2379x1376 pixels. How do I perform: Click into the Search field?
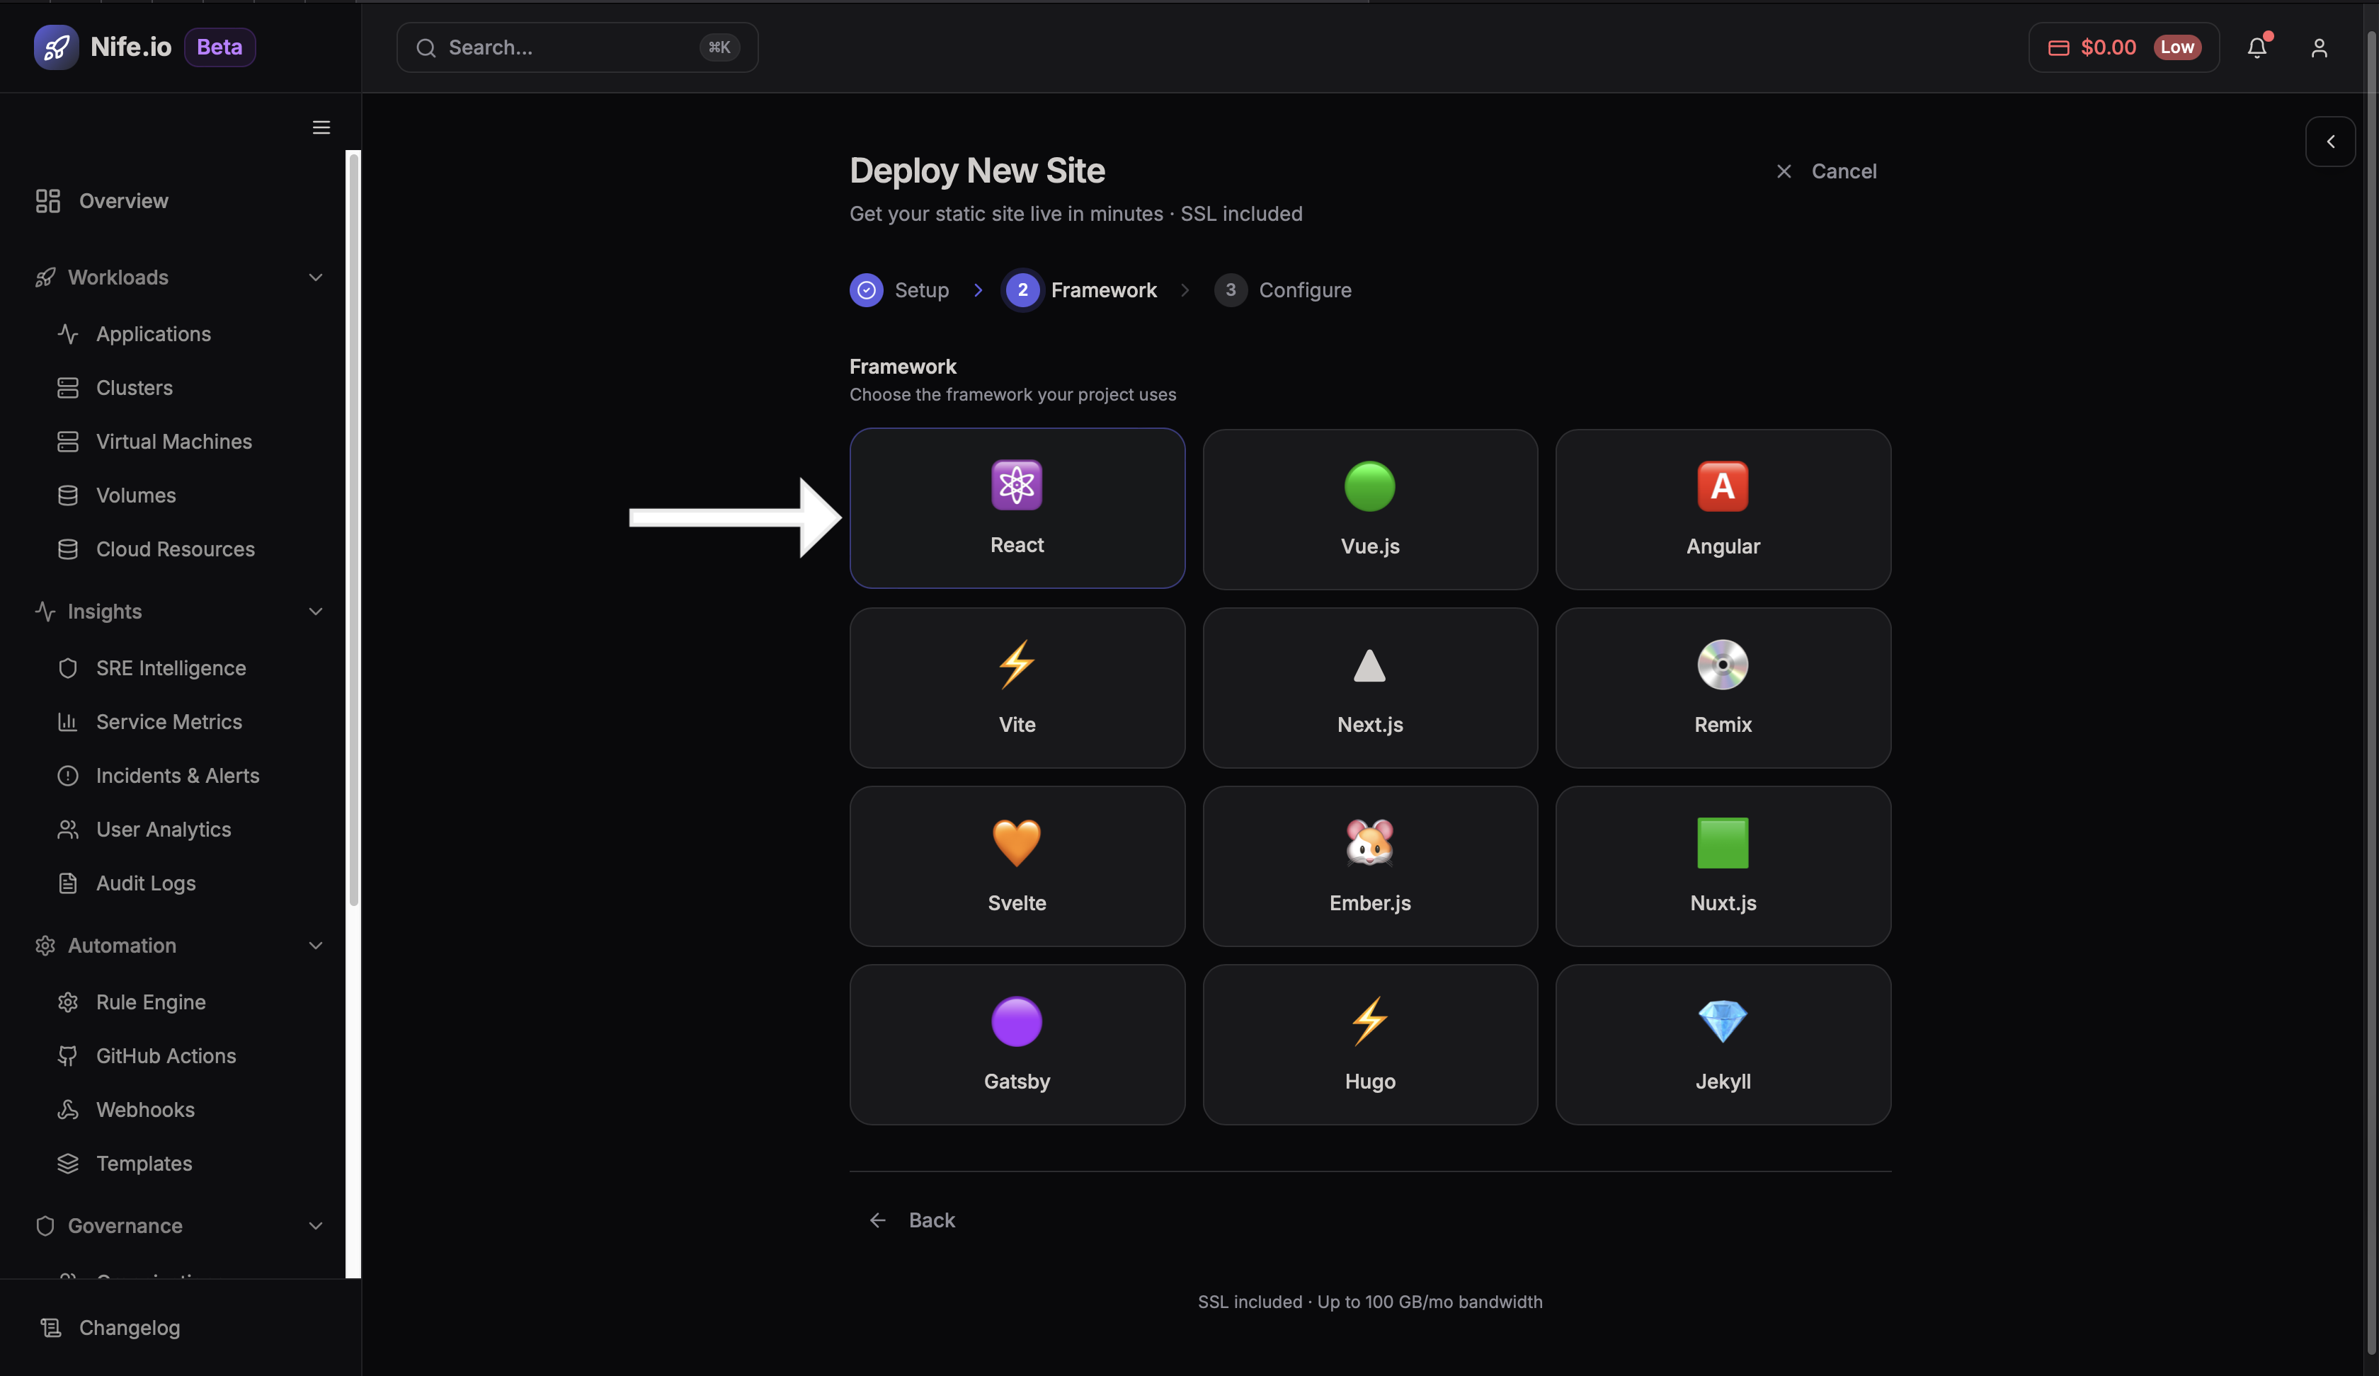point(576,47)
